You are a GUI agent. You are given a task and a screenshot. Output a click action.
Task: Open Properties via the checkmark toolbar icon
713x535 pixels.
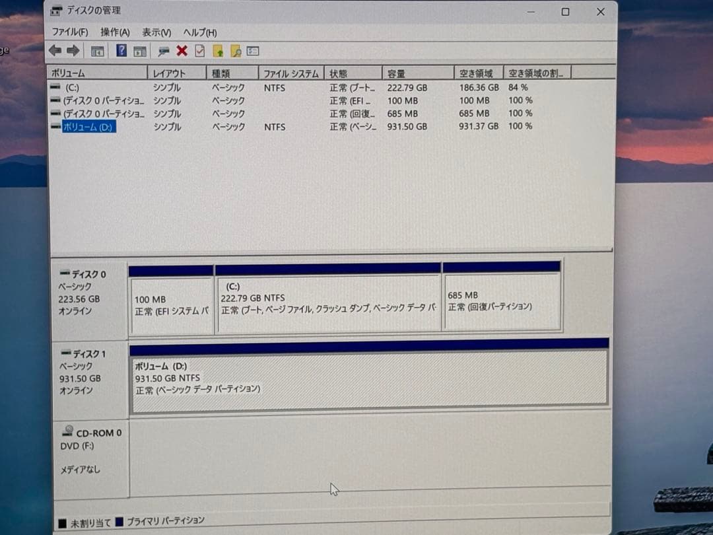pyautogui.click(x=200, y=51)
